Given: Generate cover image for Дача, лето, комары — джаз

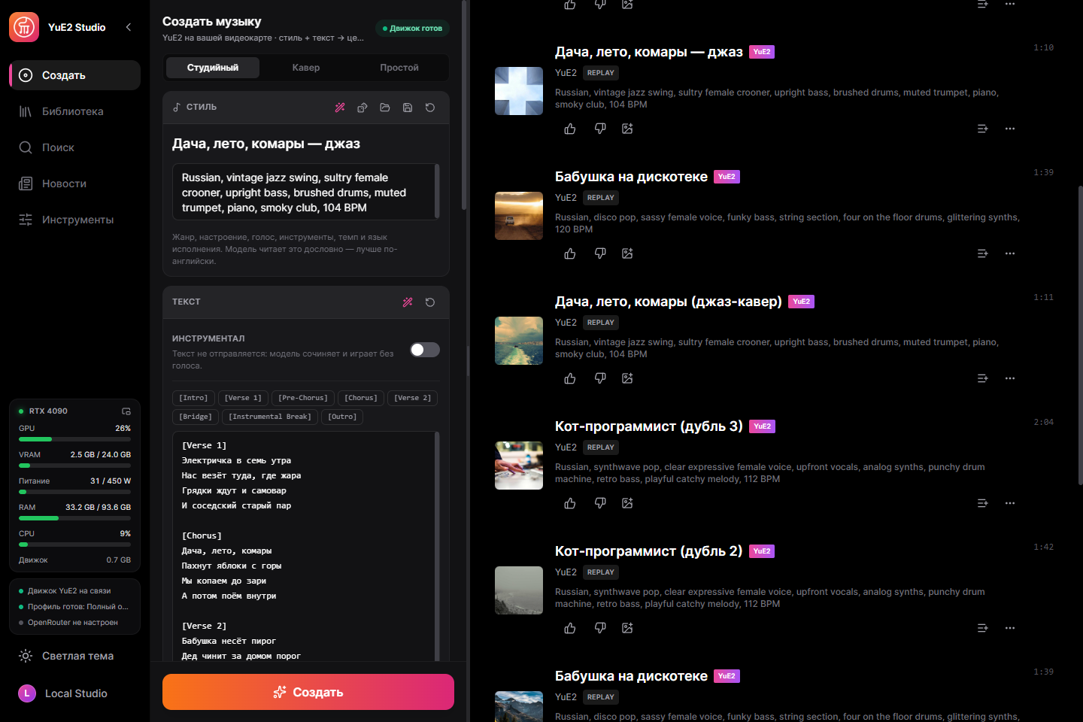Looking at the screenshot, I should 627,129.
